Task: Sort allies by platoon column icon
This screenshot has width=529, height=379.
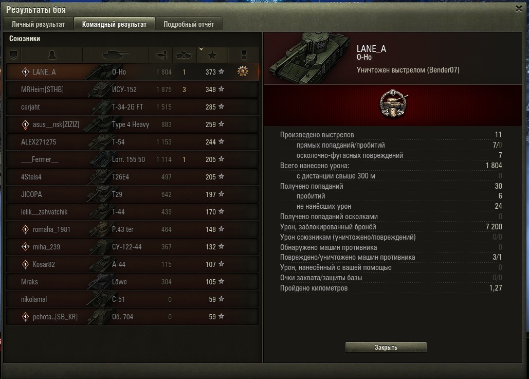Action: 13,55
